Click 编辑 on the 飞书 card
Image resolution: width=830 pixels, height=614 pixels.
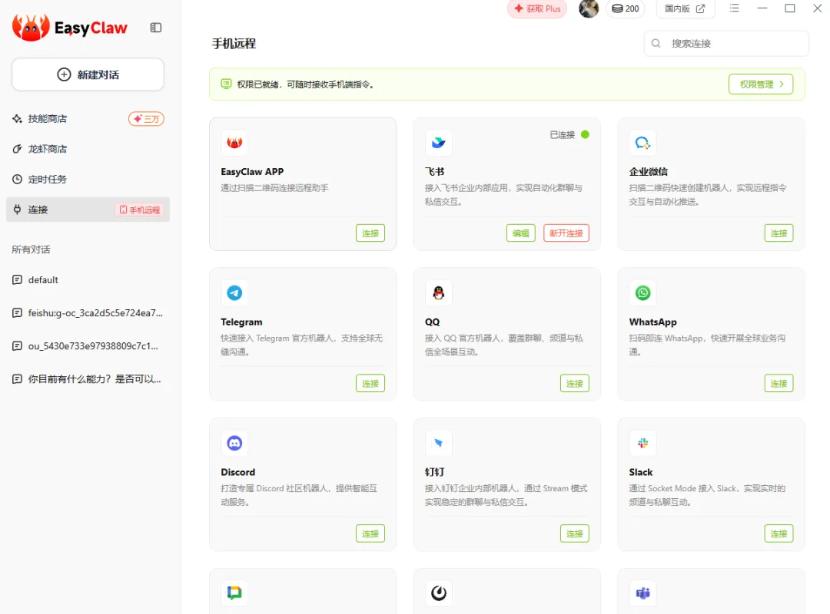click(x=521, y=233)
